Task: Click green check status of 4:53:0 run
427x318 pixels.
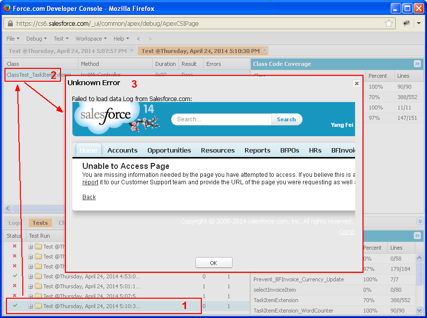Action: (x=15, y=276)
